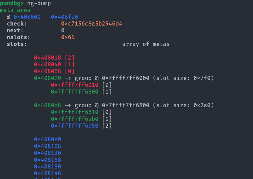This screenshot has width=253, height=179.
Task: Click blue meta address 0x408130
Action: click(x=48, y=153)
